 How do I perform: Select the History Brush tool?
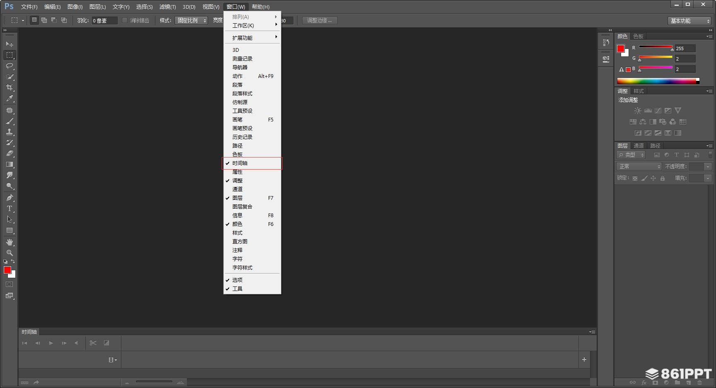point(10,143)
